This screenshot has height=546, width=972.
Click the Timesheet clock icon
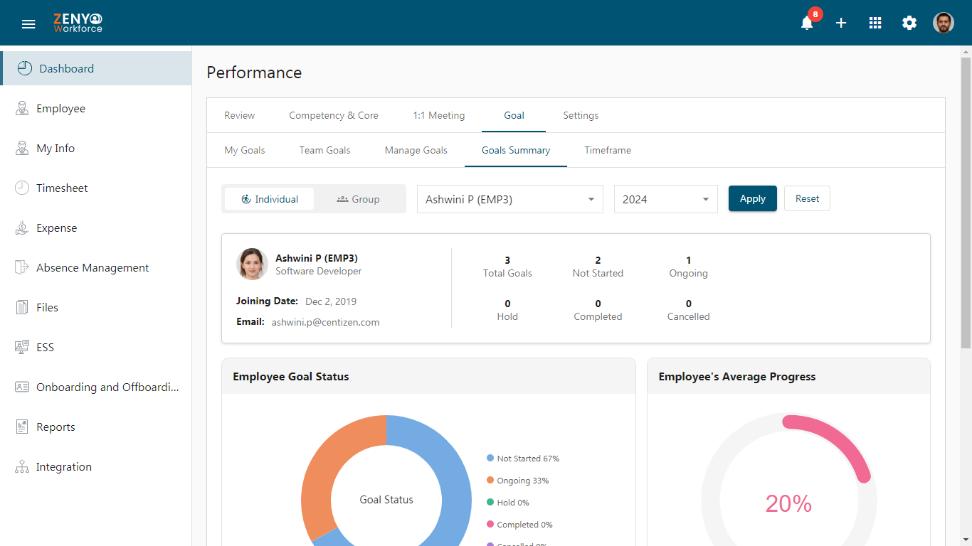coord(22,188)
